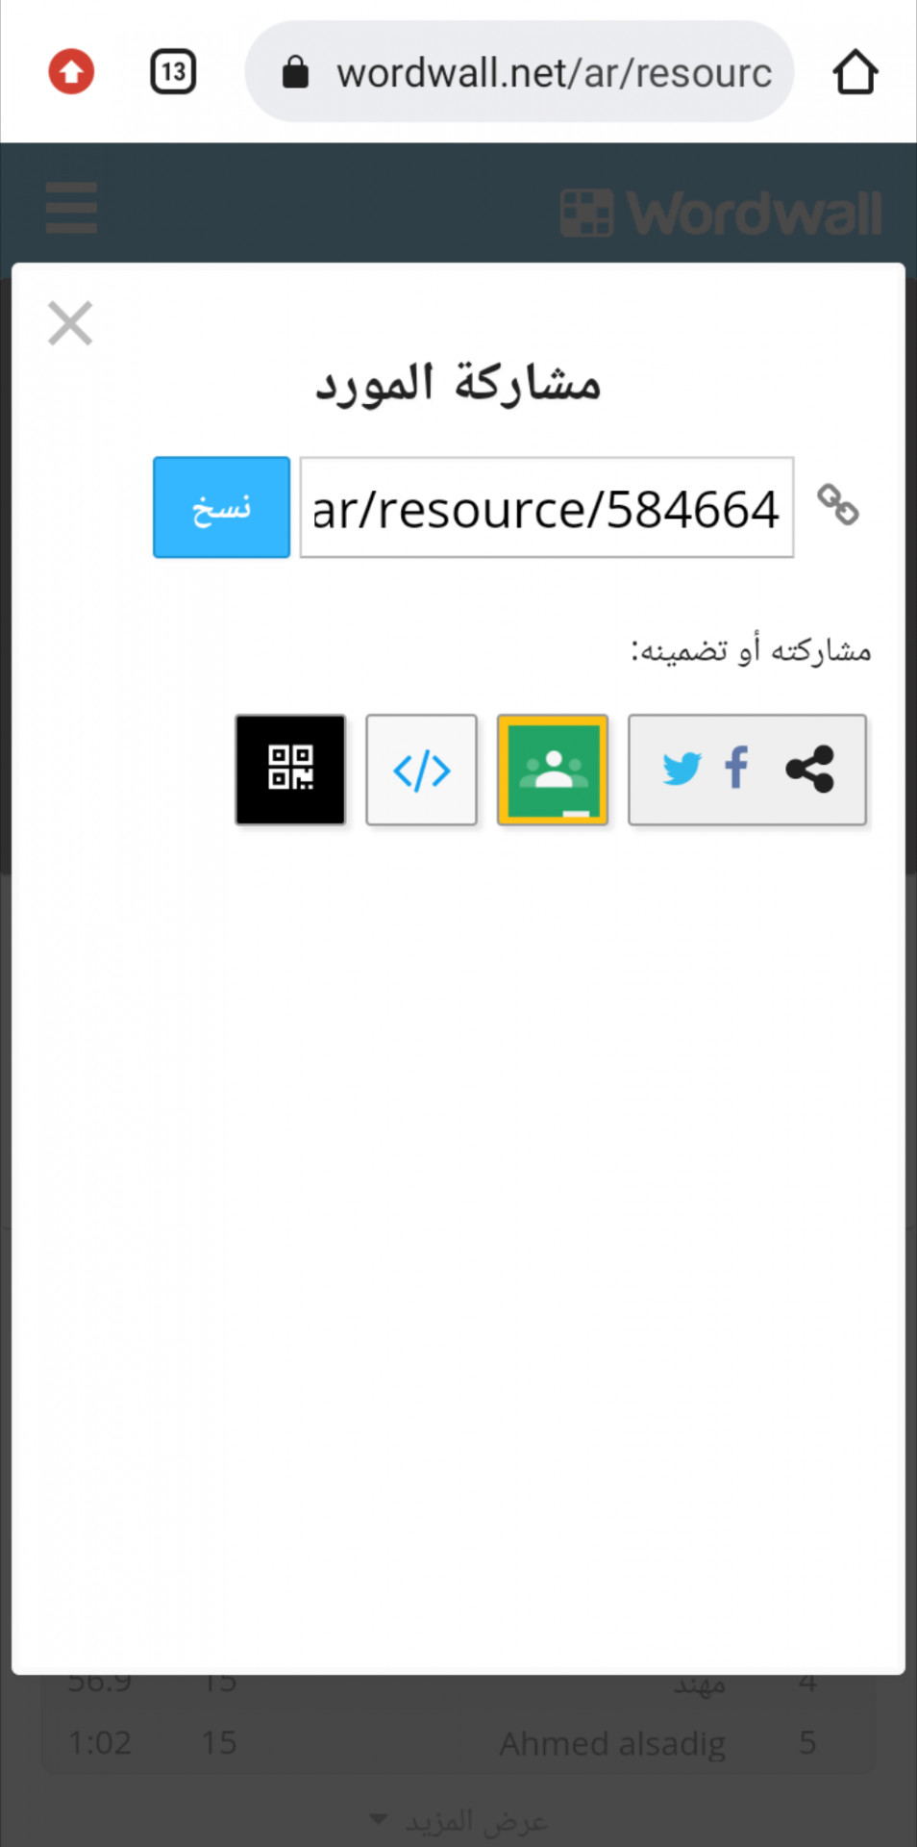Viewport: 917px width, 1847px height.
Task: Click the Wordwall logo
Action: [721, 213]
